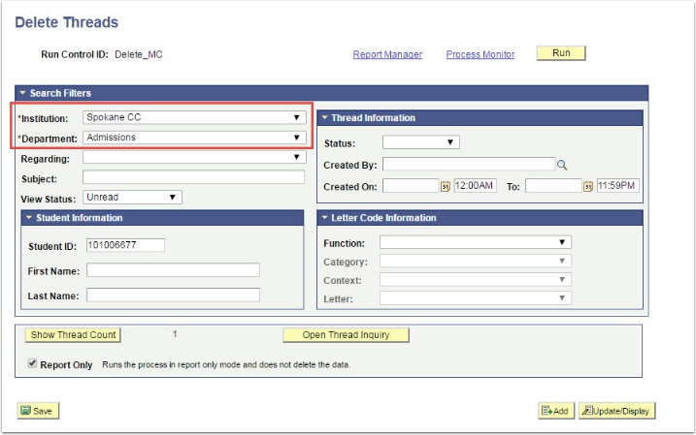696x435 pixels.
Task: Click the Update/Display button
Action: tap(616, 411)
